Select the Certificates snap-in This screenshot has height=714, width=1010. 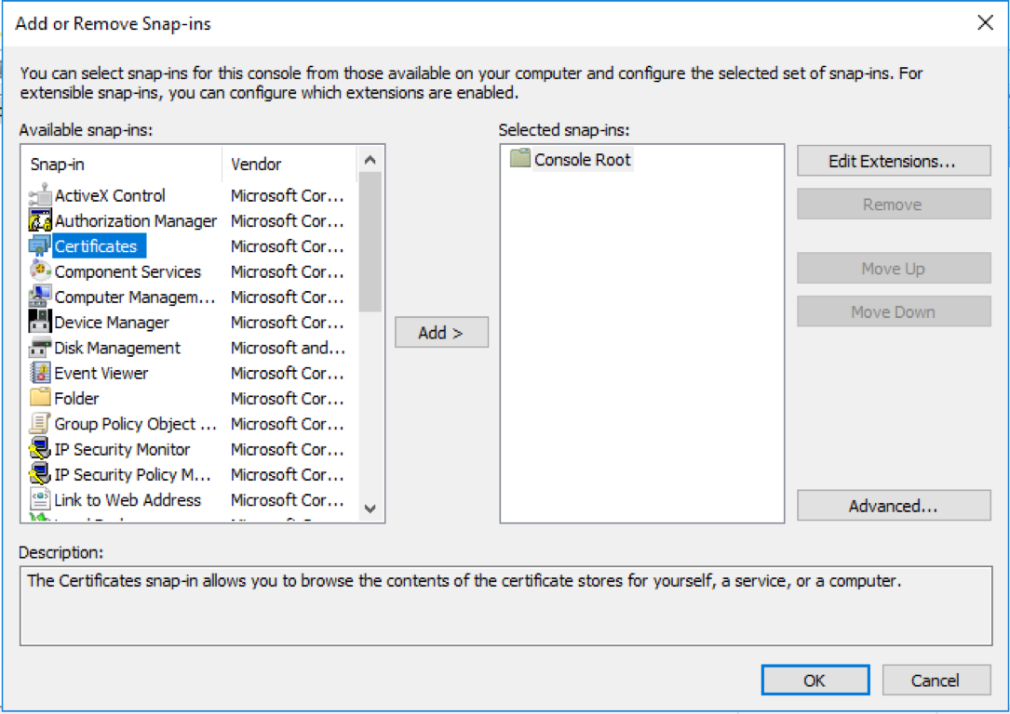click(x=99, y=246)
